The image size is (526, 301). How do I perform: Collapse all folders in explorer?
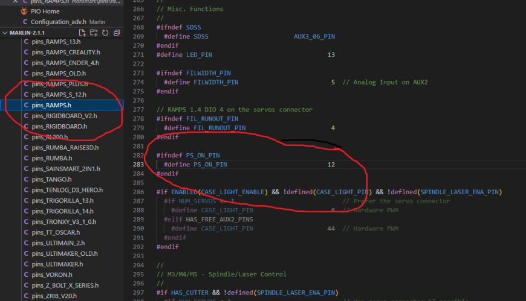(116, 33)
